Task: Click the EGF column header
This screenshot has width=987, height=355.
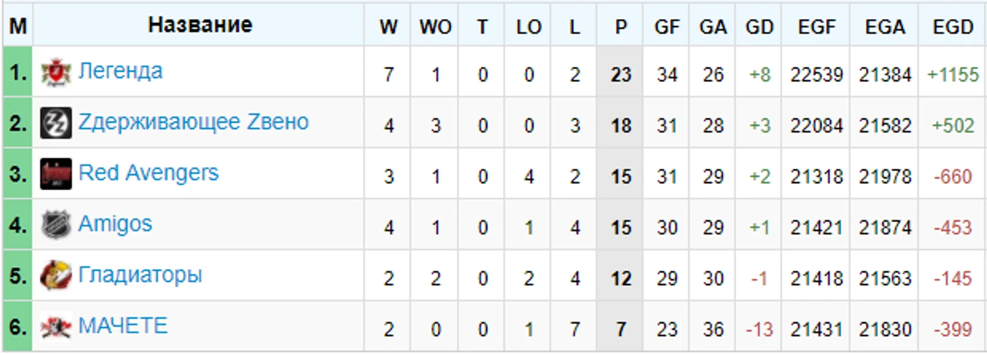Action: pos(816,26)
